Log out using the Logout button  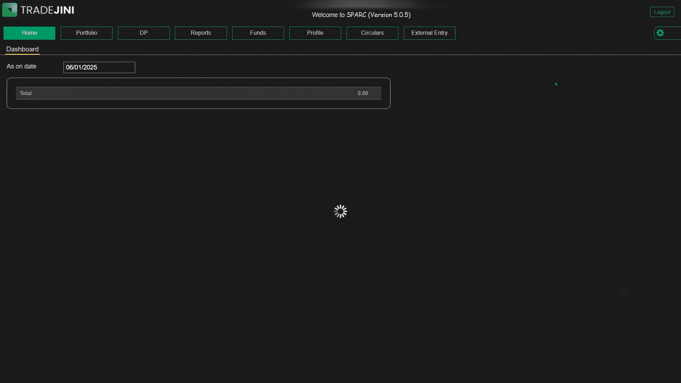coord(662,12)
